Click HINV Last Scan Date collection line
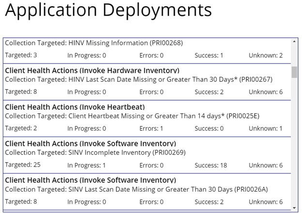This screenshot has height=213, width=302. [x=139, y=79]
